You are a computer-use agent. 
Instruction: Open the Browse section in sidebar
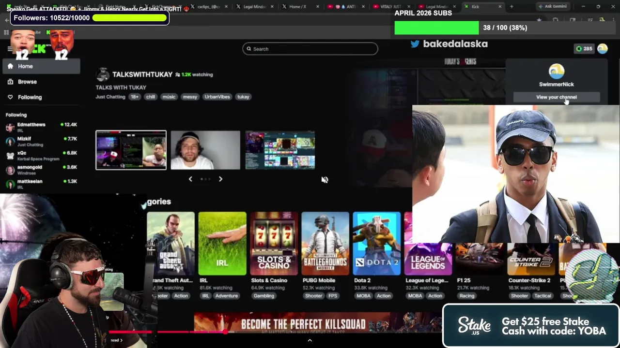(41, 82)
